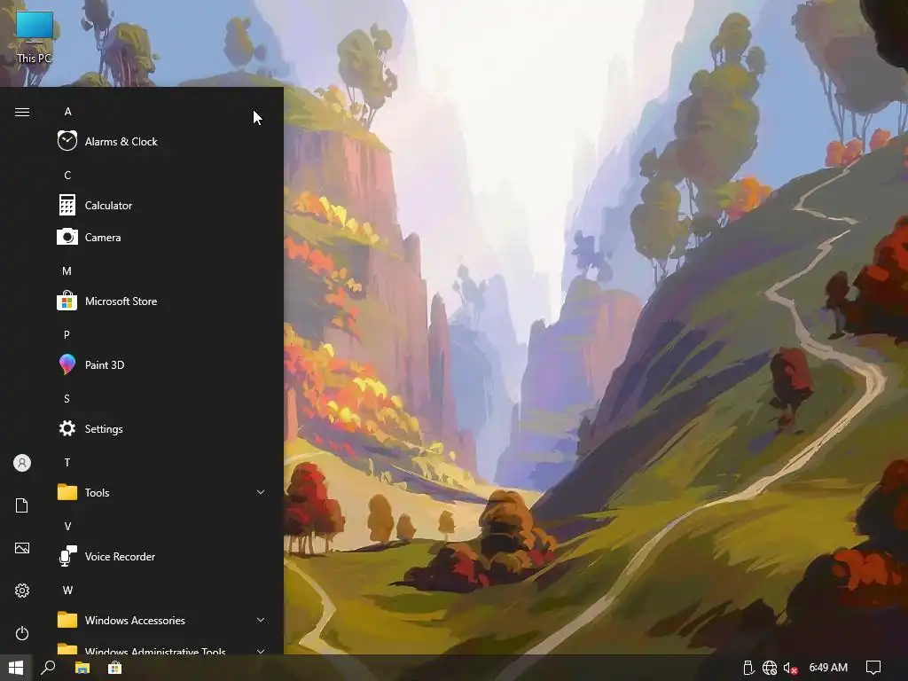908x681 pixels.
Task: Click the 6:49 AM taskbar clock
Action: point(828,668)
